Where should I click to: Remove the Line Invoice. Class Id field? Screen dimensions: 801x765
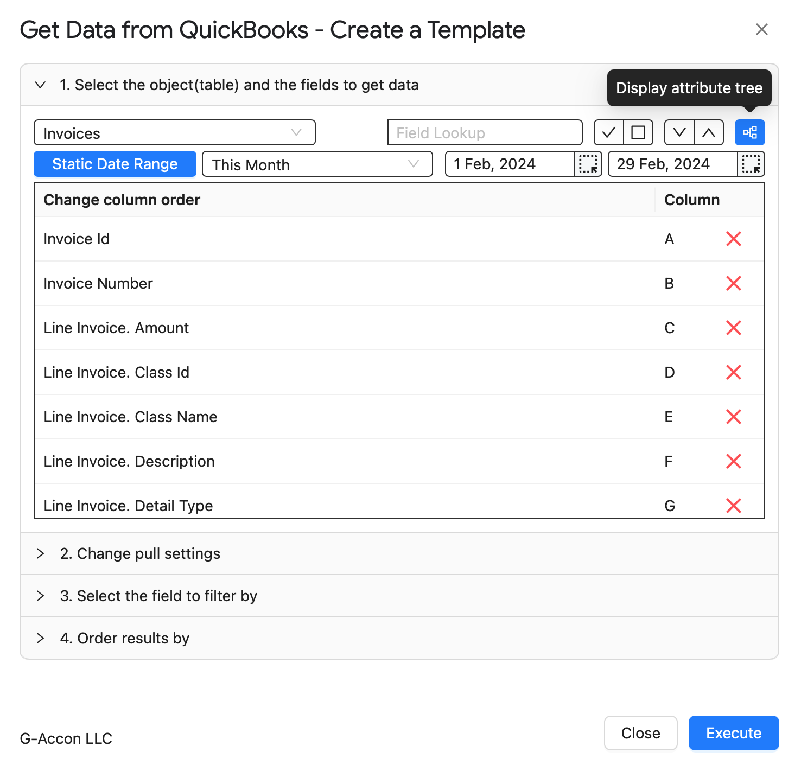pyautogui.click(x=733, y=372)
